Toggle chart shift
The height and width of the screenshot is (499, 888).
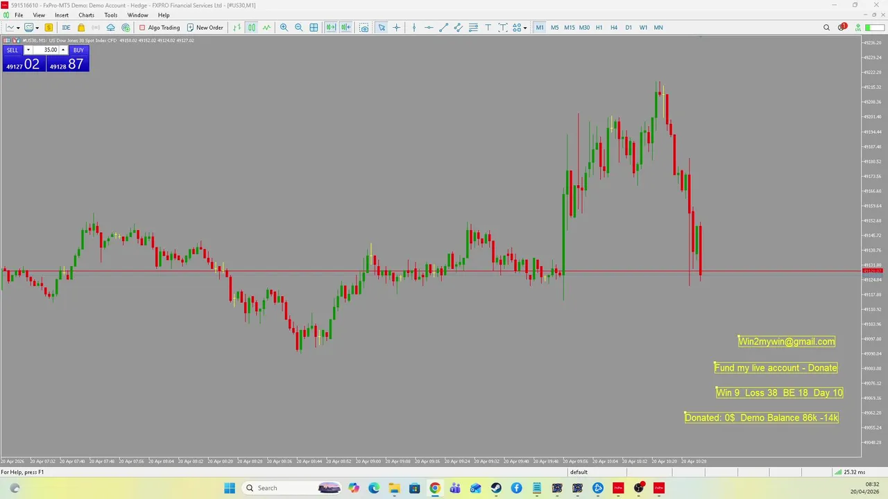click(345, 28)
